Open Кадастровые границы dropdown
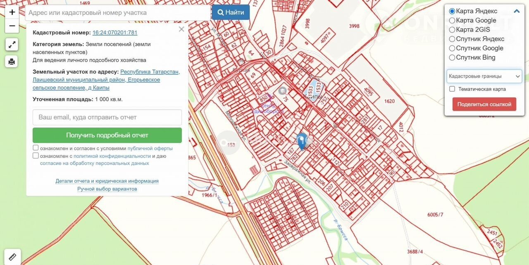This screenshot has height=265, width=529. coord(484,76)
